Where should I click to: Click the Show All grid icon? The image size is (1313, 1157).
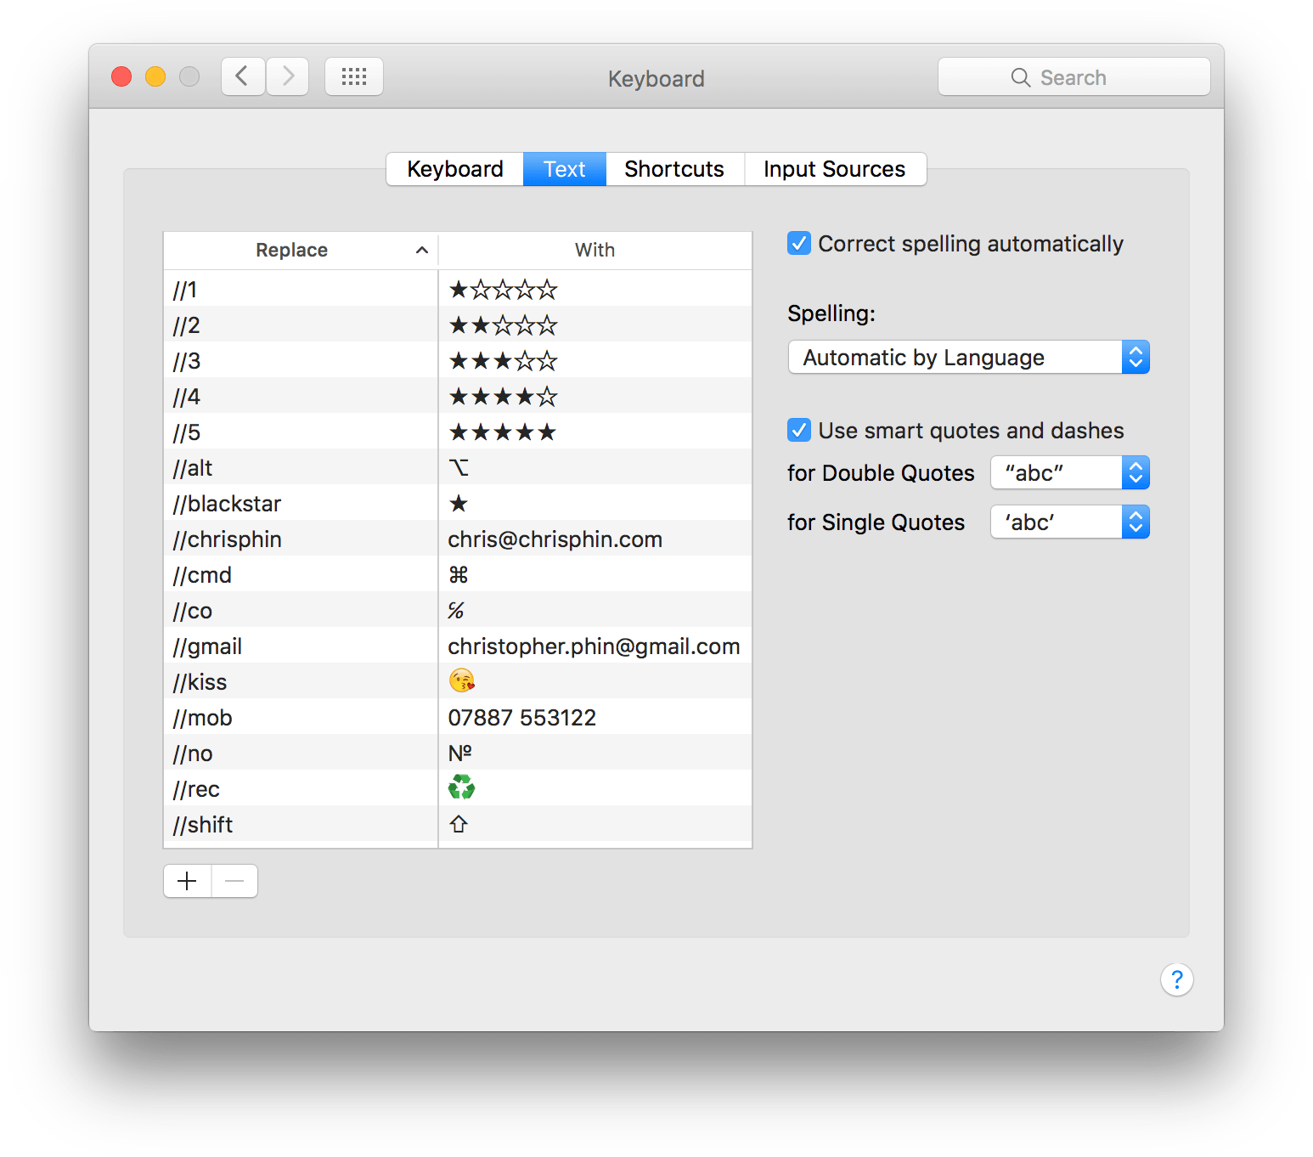[x=353, y=76]
